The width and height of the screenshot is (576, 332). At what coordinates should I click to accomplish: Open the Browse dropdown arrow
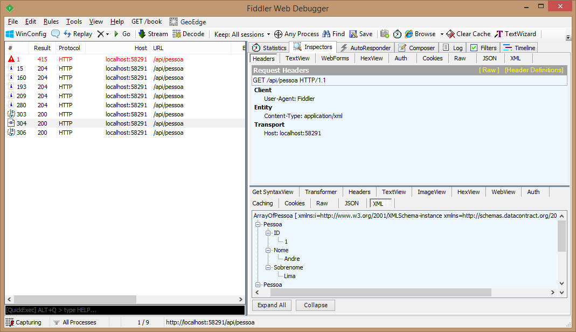coord(442,34)
